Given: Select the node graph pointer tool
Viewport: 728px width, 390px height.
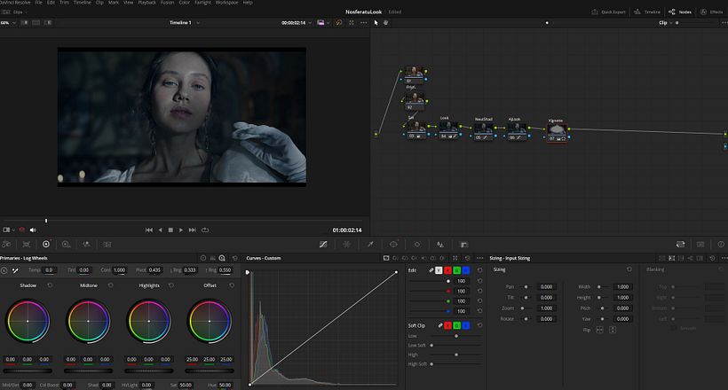Looking at the screenshot, I should pyautogui.click(x=376, y=22).
